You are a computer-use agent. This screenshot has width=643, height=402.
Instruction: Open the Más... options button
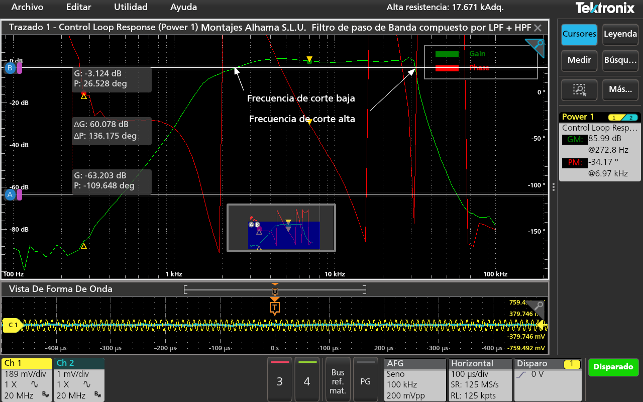point(620,90)
